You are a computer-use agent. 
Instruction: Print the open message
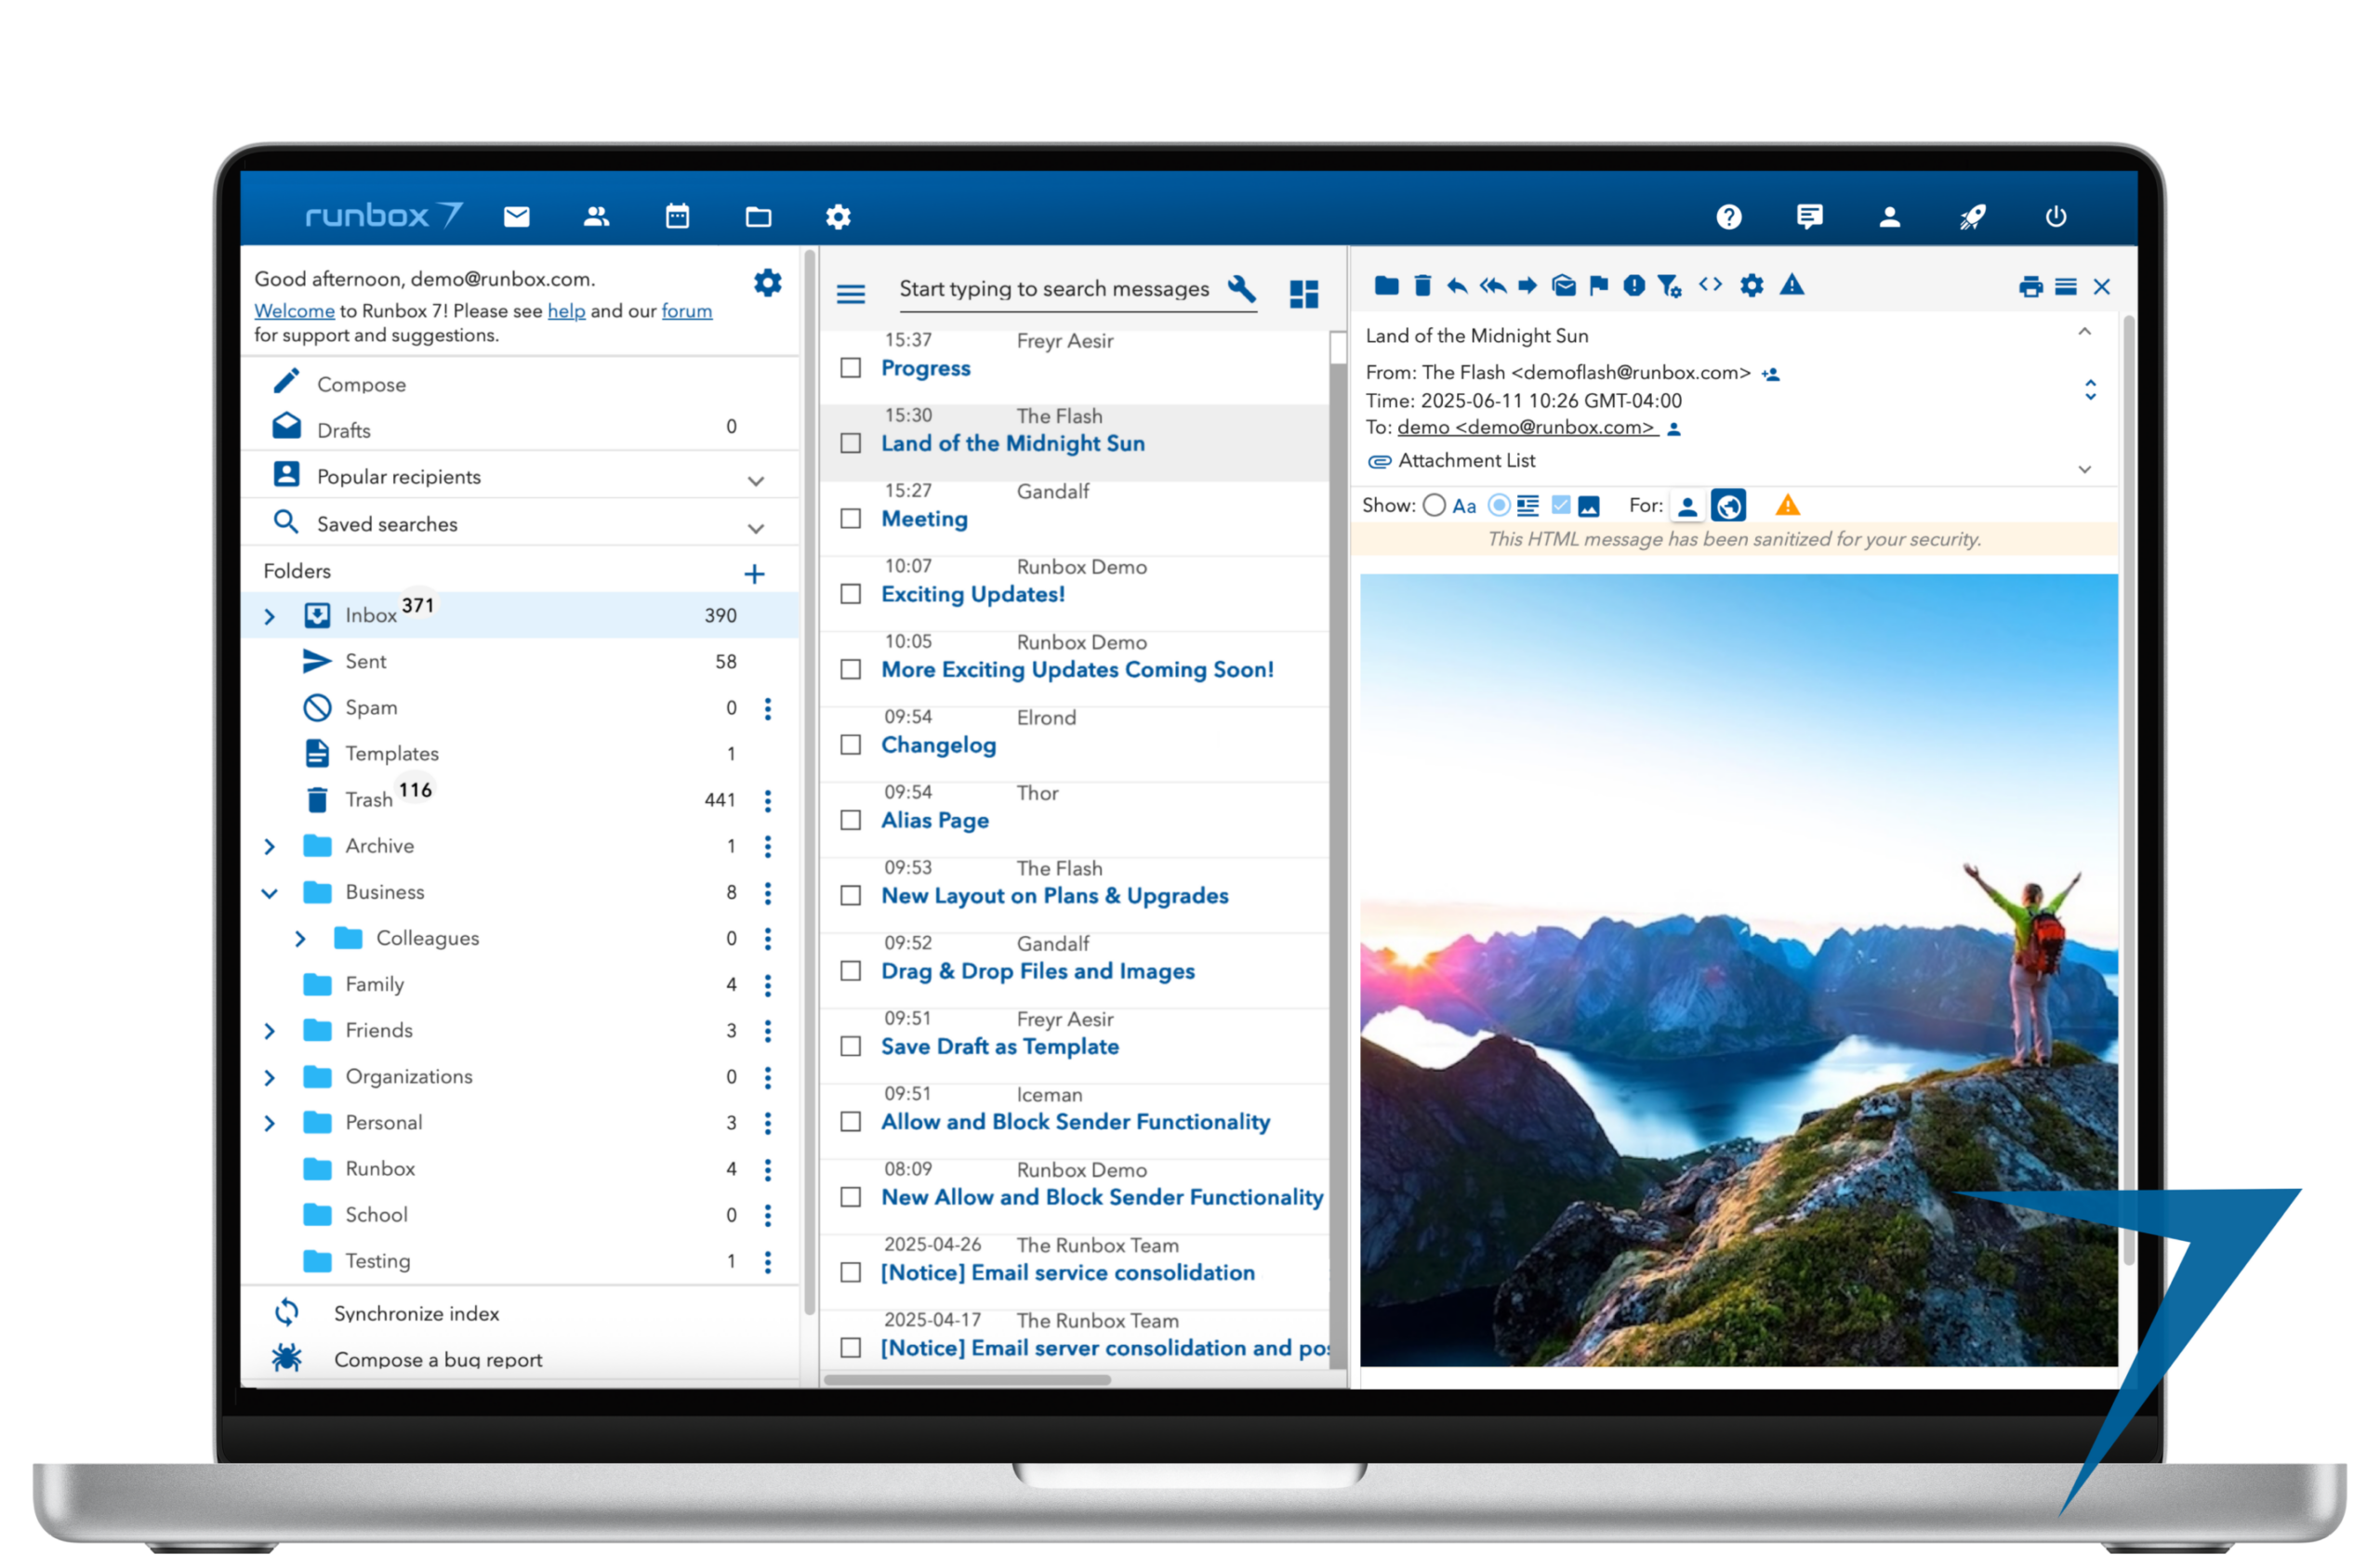pyautogui.click(x=2031, y=288)
